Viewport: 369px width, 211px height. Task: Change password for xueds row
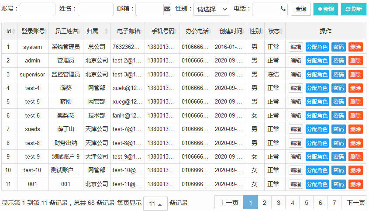point(338,129)
